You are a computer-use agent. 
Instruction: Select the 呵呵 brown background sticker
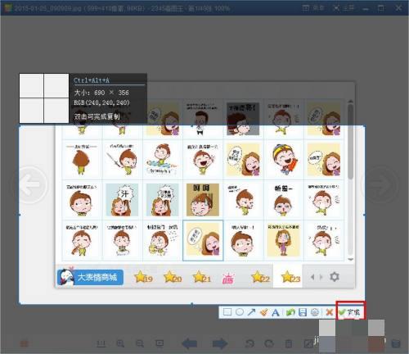[x=203, y=200]
